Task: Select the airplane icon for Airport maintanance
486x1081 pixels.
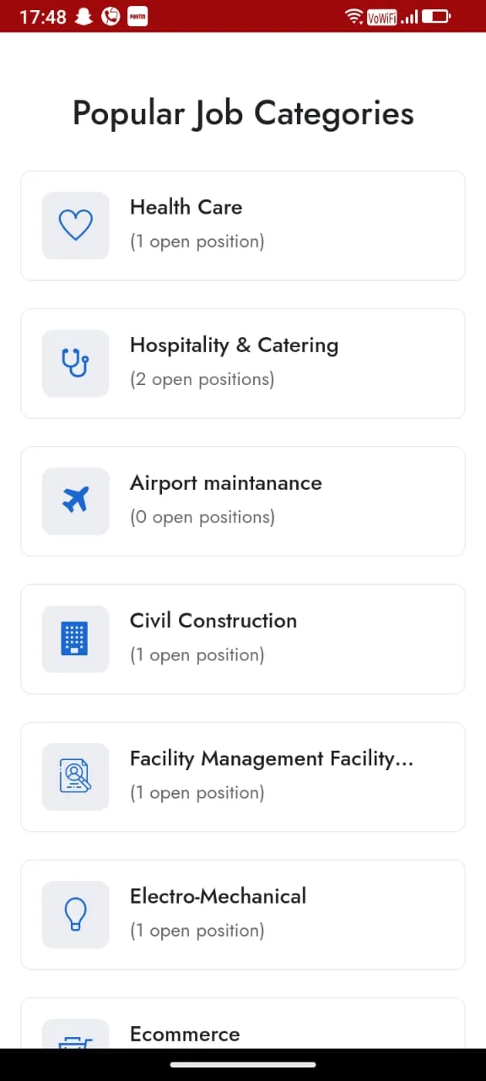Action: click(x=75, y=501)
